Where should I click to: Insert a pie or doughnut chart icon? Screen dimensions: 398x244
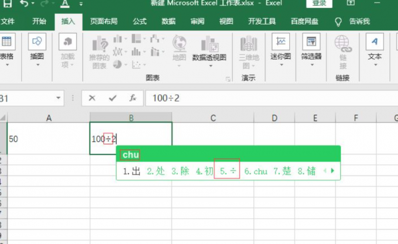pyautogui.click(x=117, y=64)
